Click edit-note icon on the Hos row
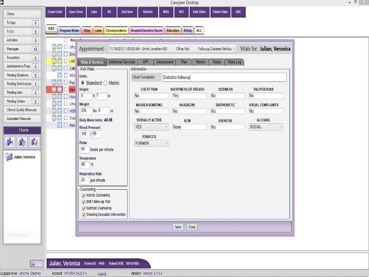The width and height of the screenshot is (369, 277). point(54,96)
